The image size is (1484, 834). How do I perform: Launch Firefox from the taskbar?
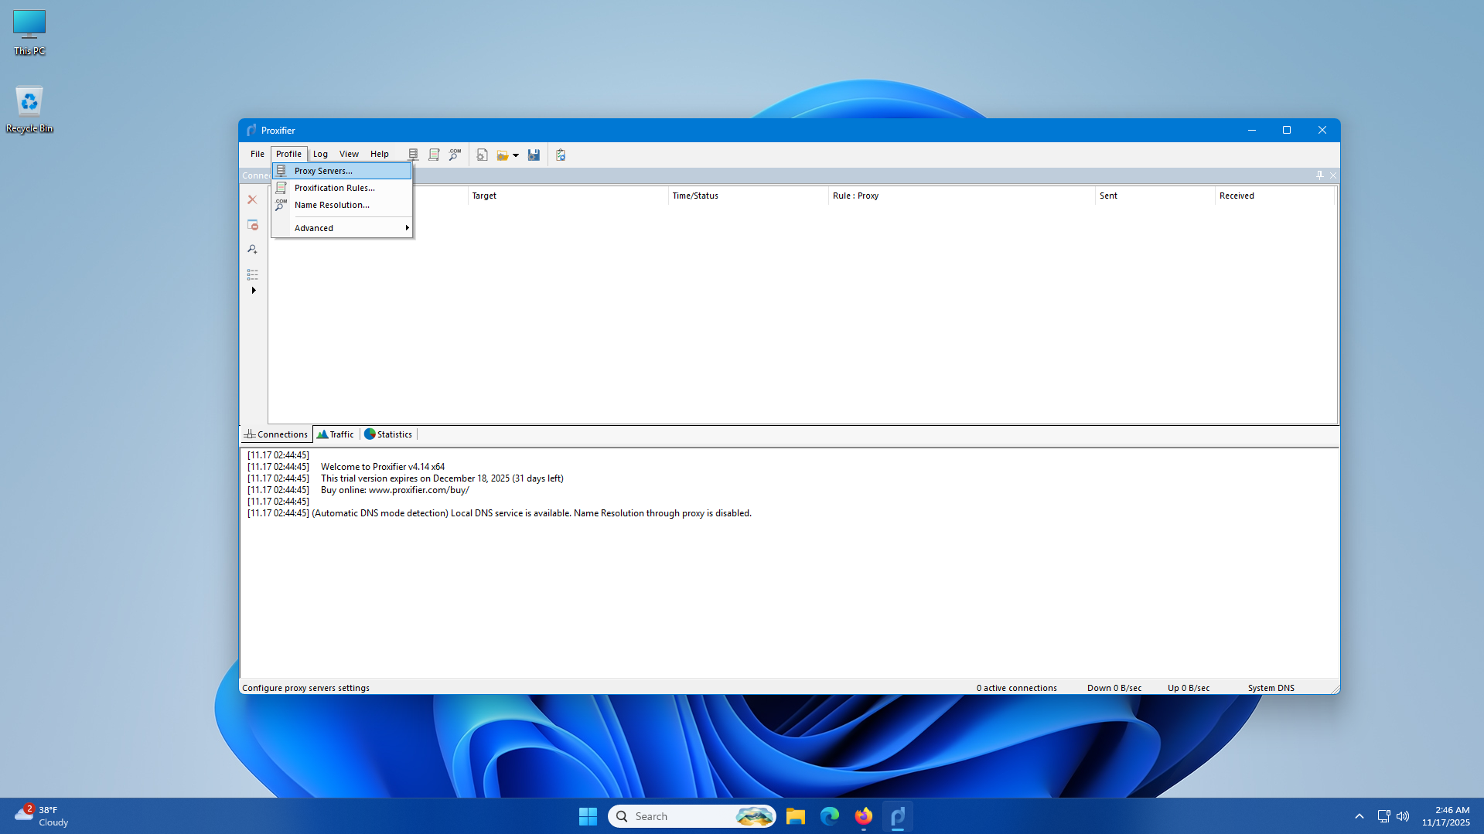tap(863, 816)
